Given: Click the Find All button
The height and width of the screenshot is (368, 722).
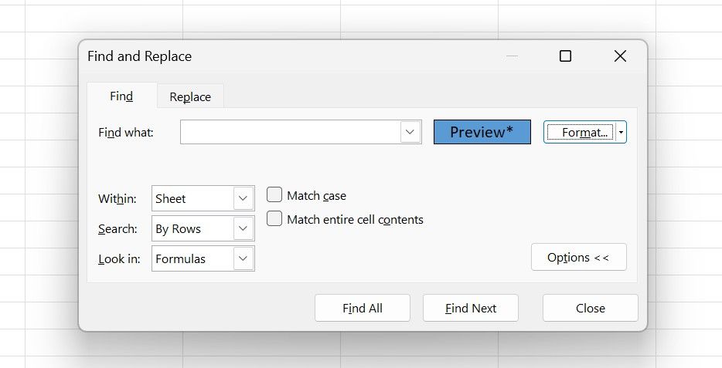Looking at the screenshot, I should coord(363,308).
